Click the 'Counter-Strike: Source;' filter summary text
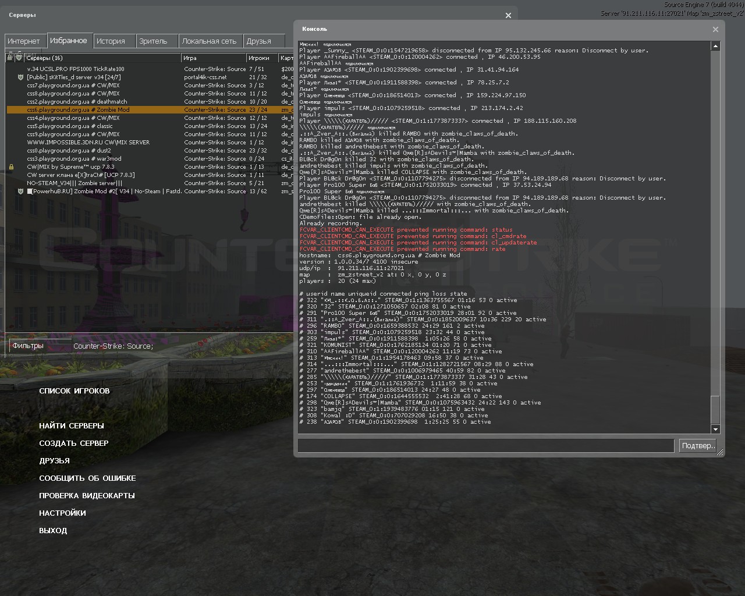This screenshot has width=745, height=596. pos(113,346)
